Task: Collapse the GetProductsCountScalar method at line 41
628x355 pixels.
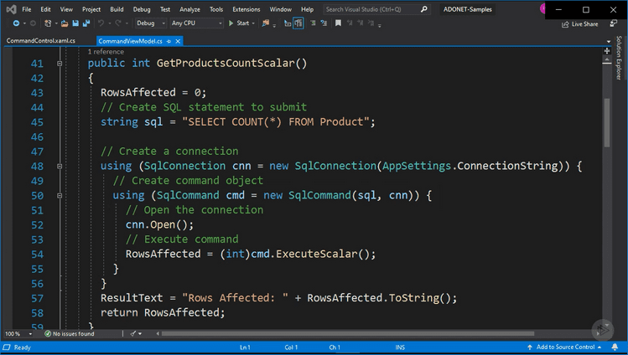Action: (x=60, y=63)
